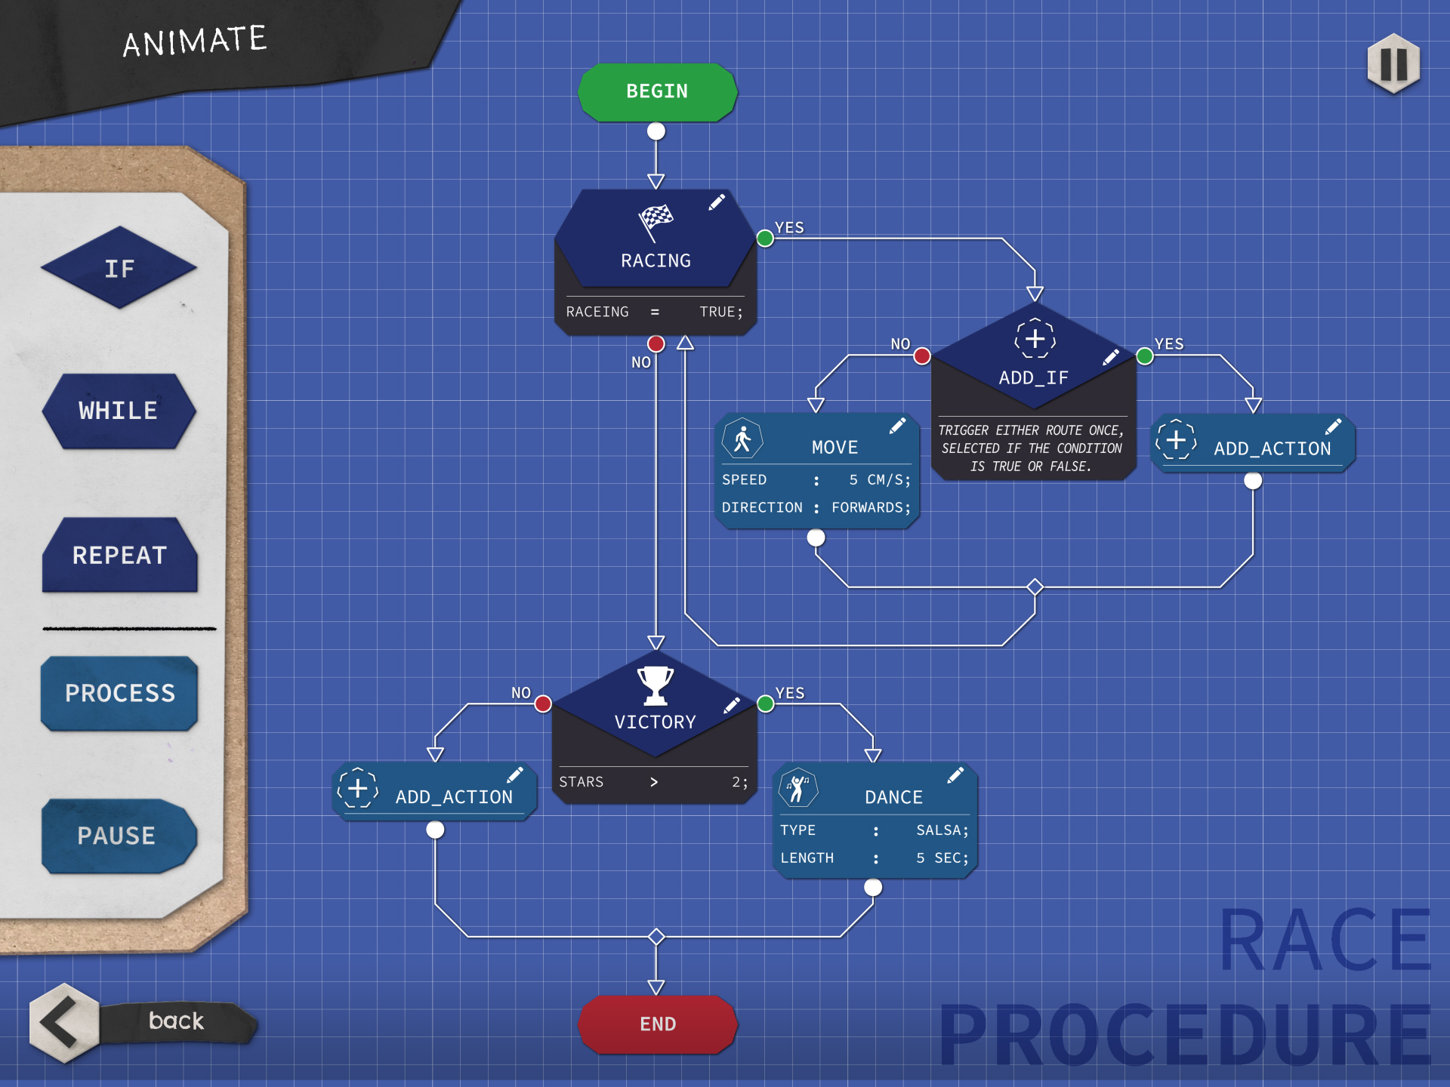1450x1087 pixels.
Task: Click the merge diamond above END
Action: [656, 937]
